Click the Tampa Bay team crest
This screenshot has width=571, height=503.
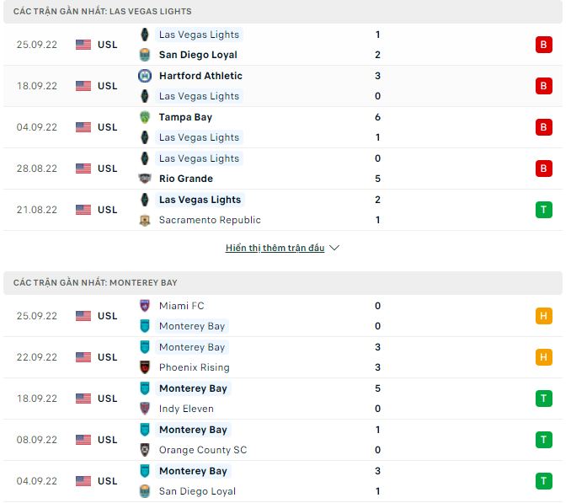145,117
